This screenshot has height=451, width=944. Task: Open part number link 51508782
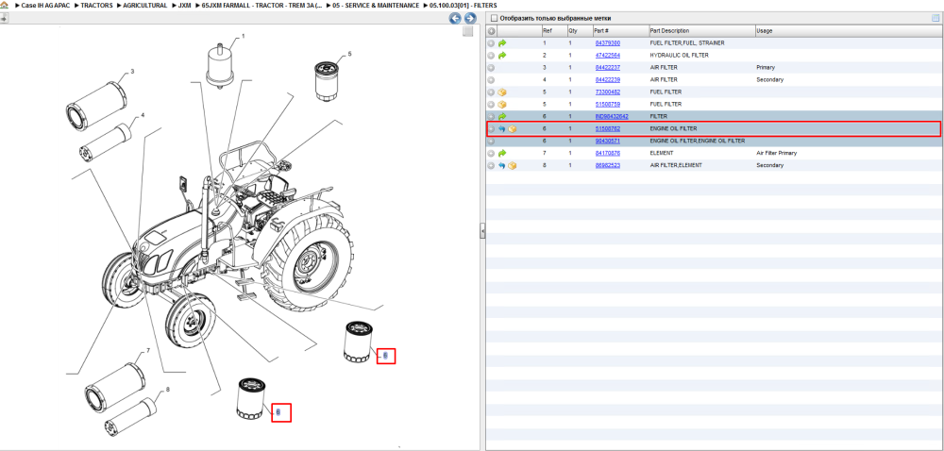pos(607,128)
